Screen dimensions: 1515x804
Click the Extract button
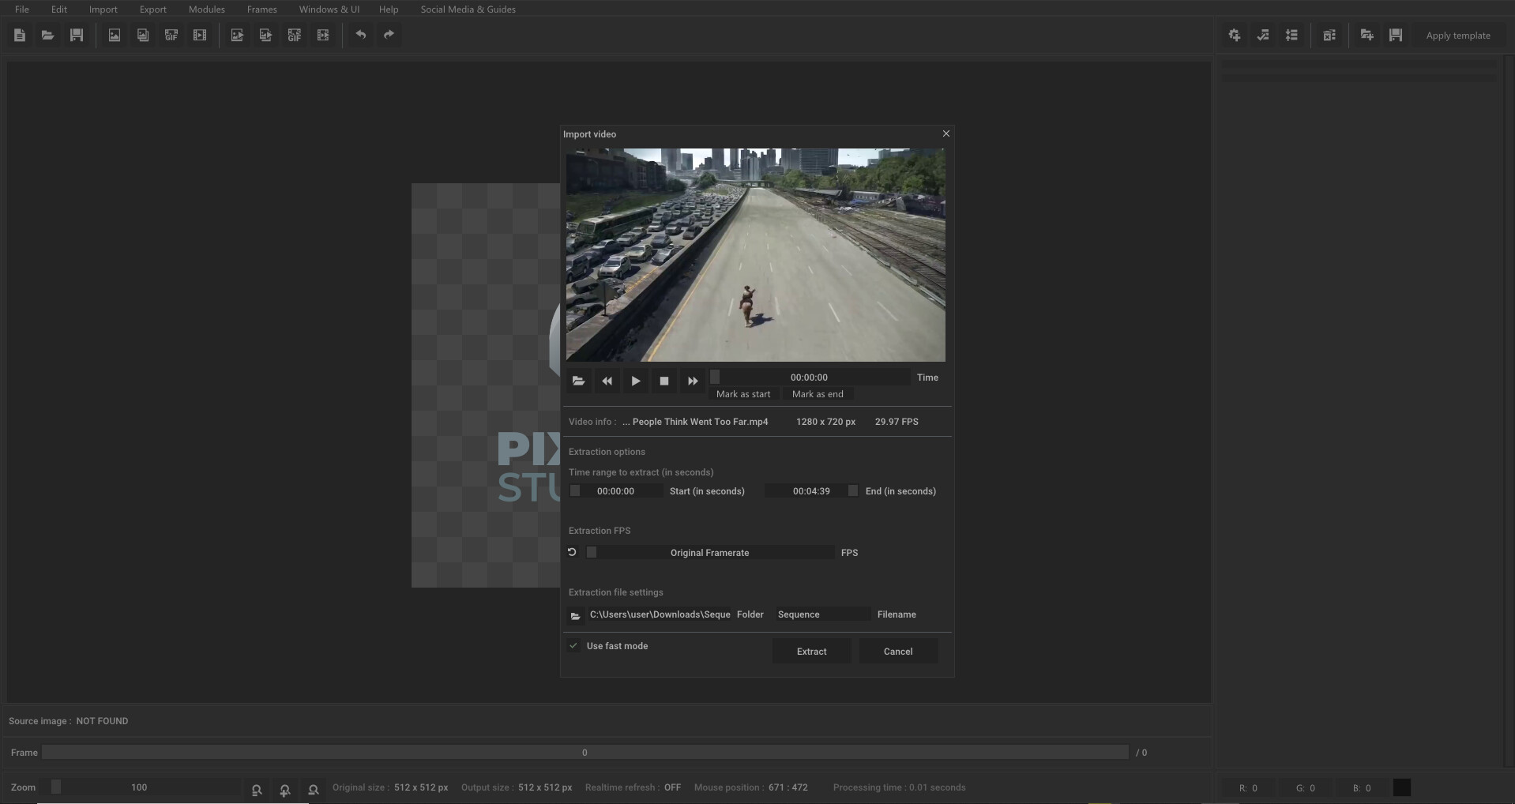pyautogui.click(x=812, y=652)
